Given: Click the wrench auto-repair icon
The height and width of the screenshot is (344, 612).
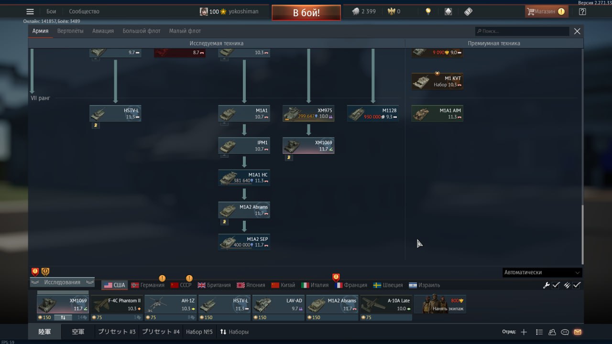Looking at the screenshot, I should pyautogui.click(x=546, y=285).
